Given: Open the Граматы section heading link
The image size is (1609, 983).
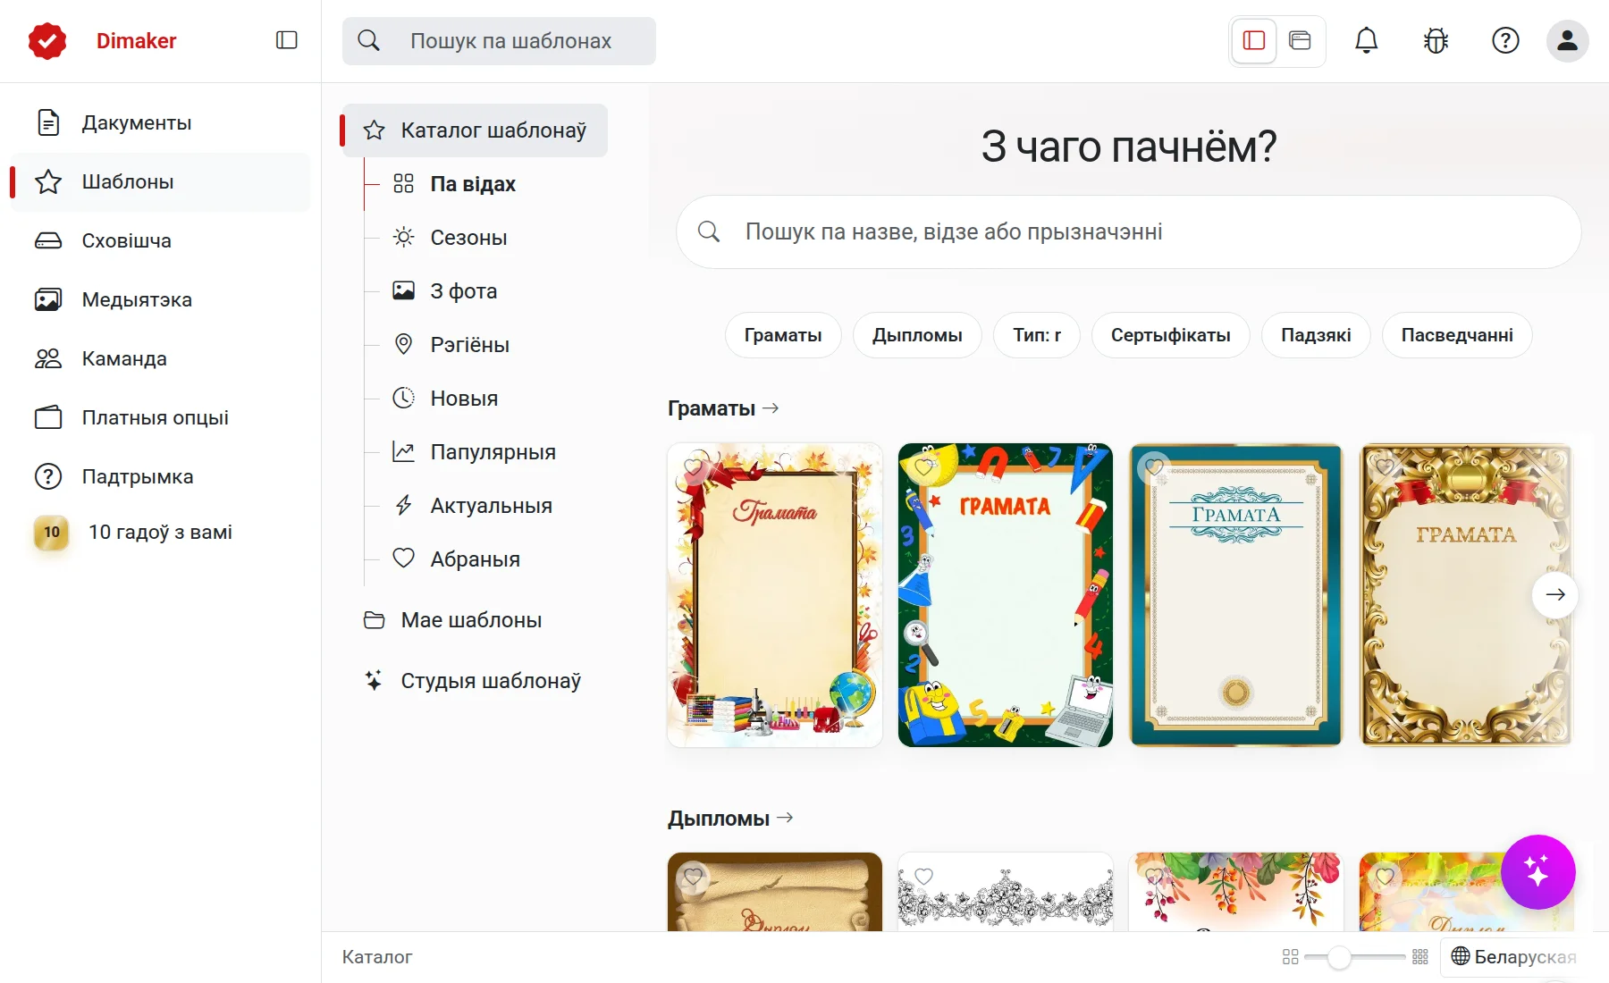Looking at the screenshot, I should [x=723, y=408].
